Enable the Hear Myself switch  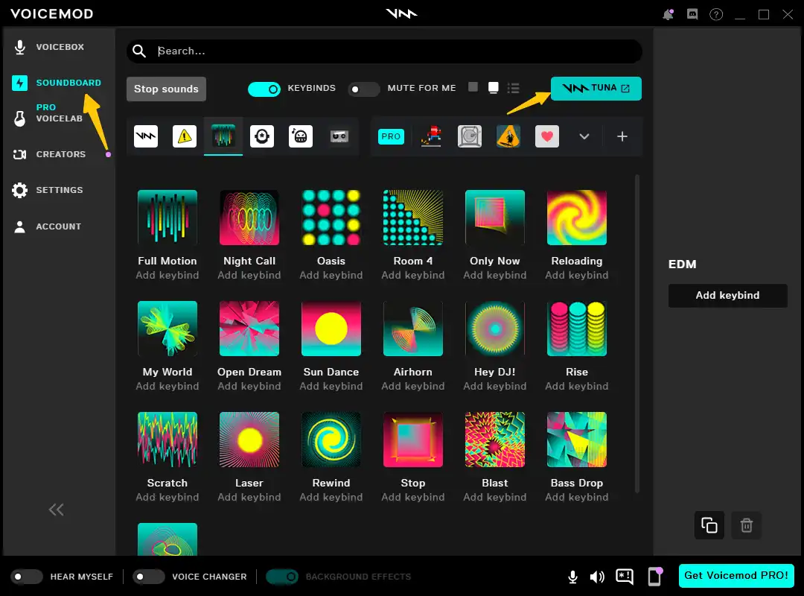[x=27, y=577]
